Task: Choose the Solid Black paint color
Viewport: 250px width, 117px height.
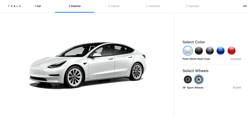Action: tap(199, 51)
